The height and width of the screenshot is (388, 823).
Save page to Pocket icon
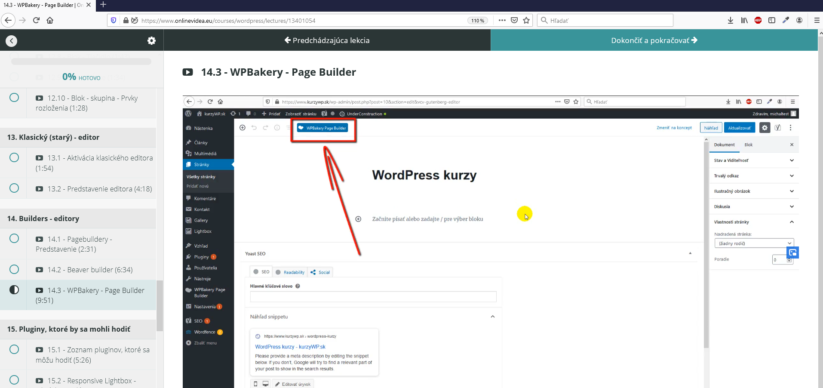point(514,20)
